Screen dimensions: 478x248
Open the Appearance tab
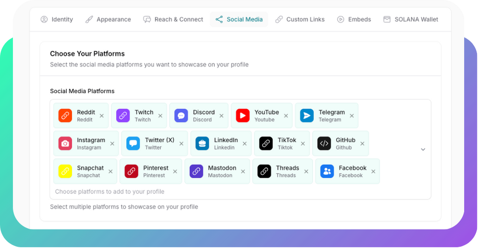pyautogui.click(x=108, y=19)
